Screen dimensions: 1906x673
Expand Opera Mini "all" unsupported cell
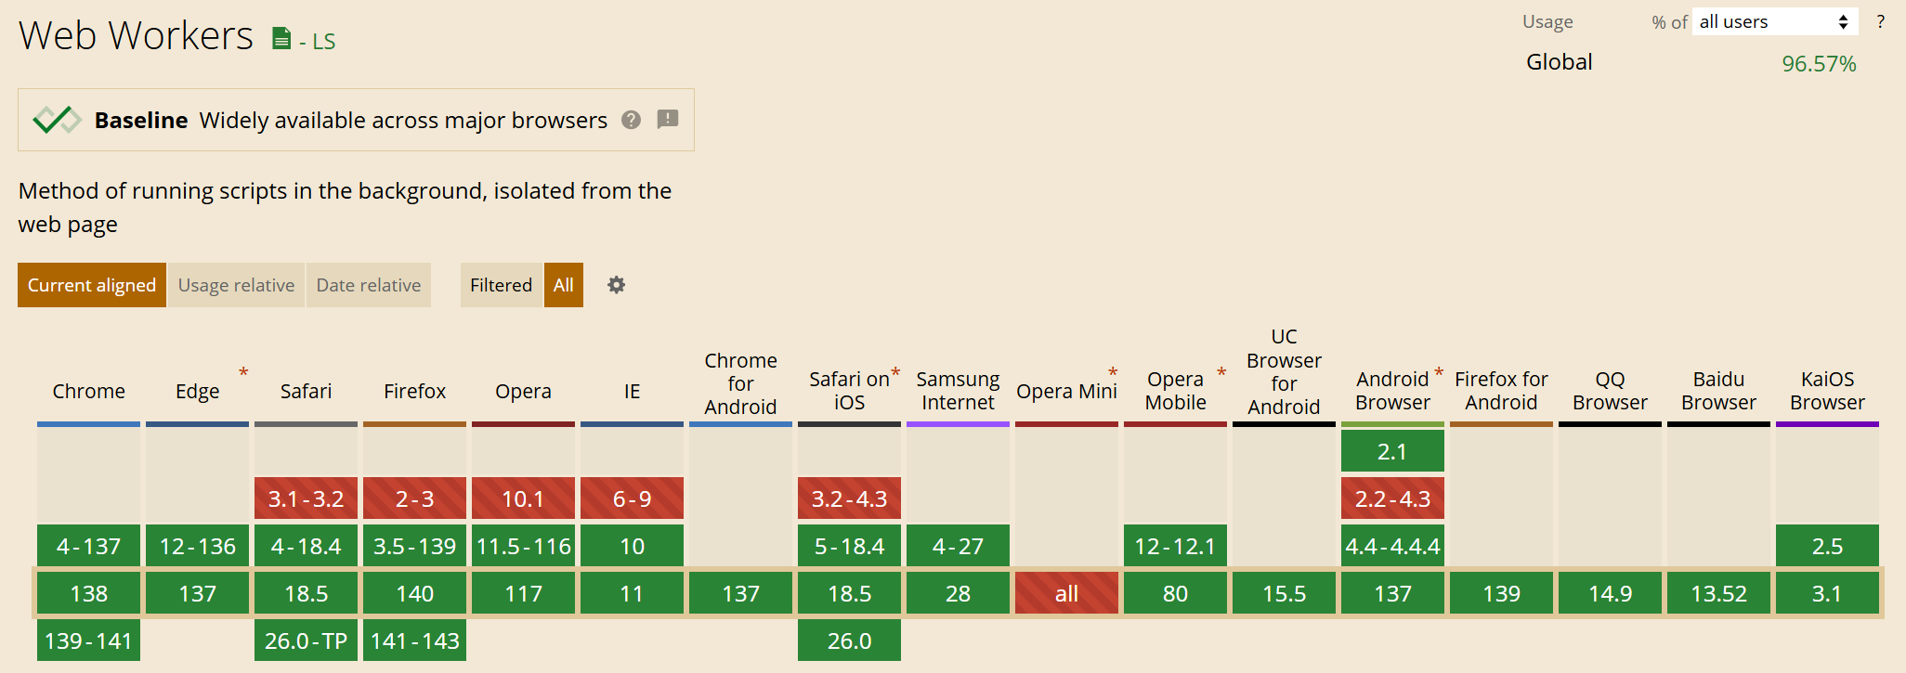click(1066, 593)
